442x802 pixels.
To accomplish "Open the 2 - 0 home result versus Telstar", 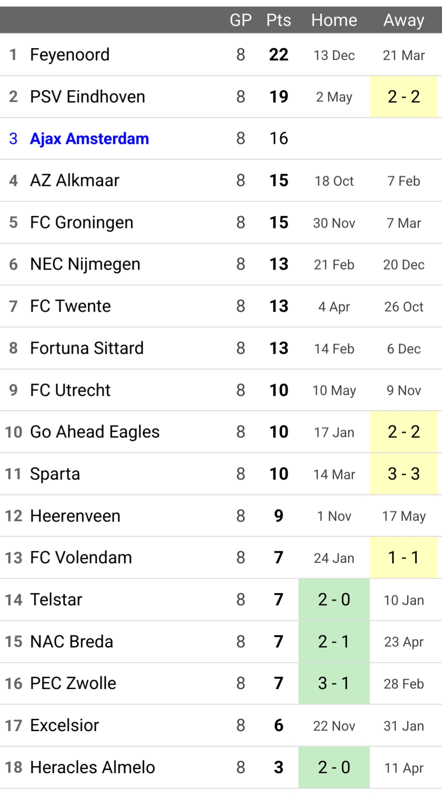I will tap(334, 600).
